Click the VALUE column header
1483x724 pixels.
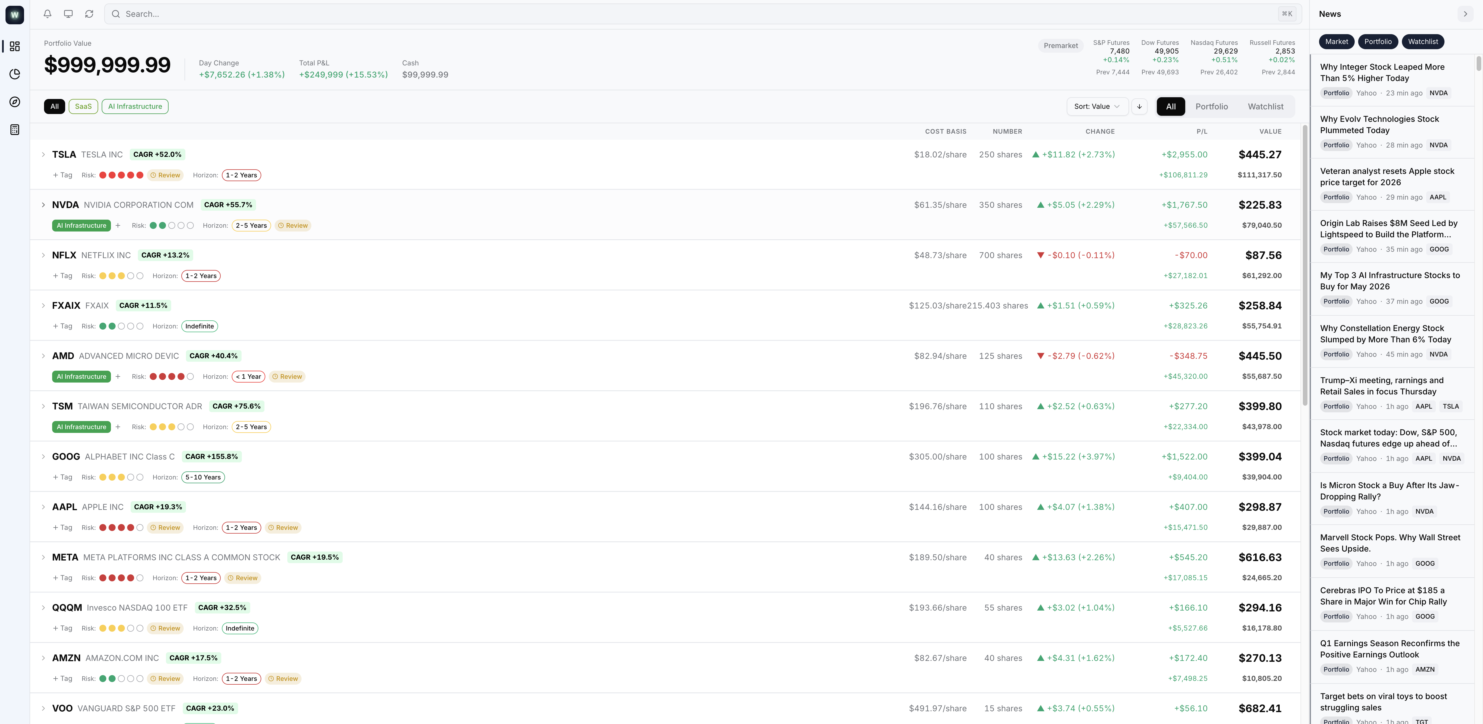tap(1270, 132)
